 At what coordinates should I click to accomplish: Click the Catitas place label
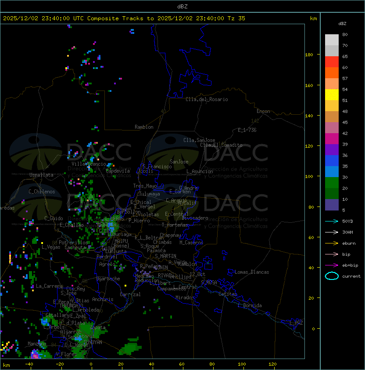point(228,294)
